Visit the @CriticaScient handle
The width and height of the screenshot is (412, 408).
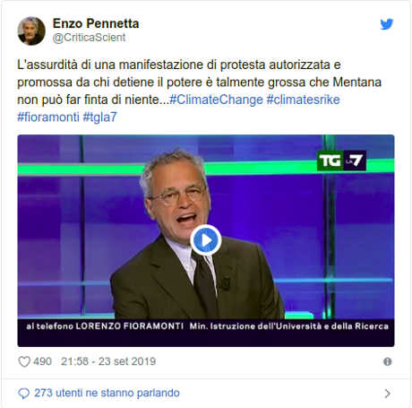[x=89, y=38]
